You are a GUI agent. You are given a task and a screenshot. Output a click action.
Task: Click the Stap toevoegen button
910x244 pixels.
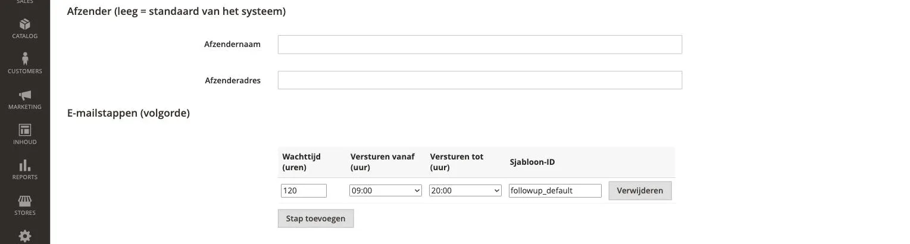[315, 218]
